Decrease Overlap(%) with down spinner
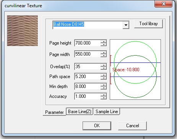Image resolution: width=177 pixels, height=139 pixels. [x=104, y=68]
